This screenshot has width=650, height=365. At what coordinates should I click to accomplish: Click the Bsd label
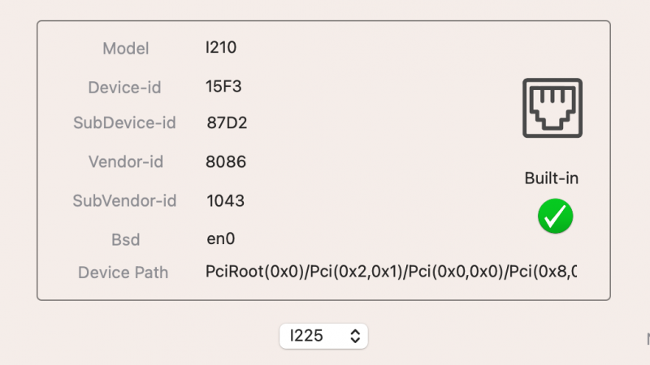126,239
